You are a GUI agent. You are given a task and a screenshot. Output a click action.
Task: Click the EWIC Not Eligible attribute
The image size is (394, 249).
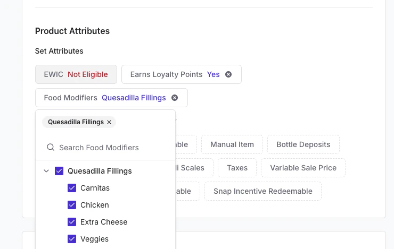[76, 74]
